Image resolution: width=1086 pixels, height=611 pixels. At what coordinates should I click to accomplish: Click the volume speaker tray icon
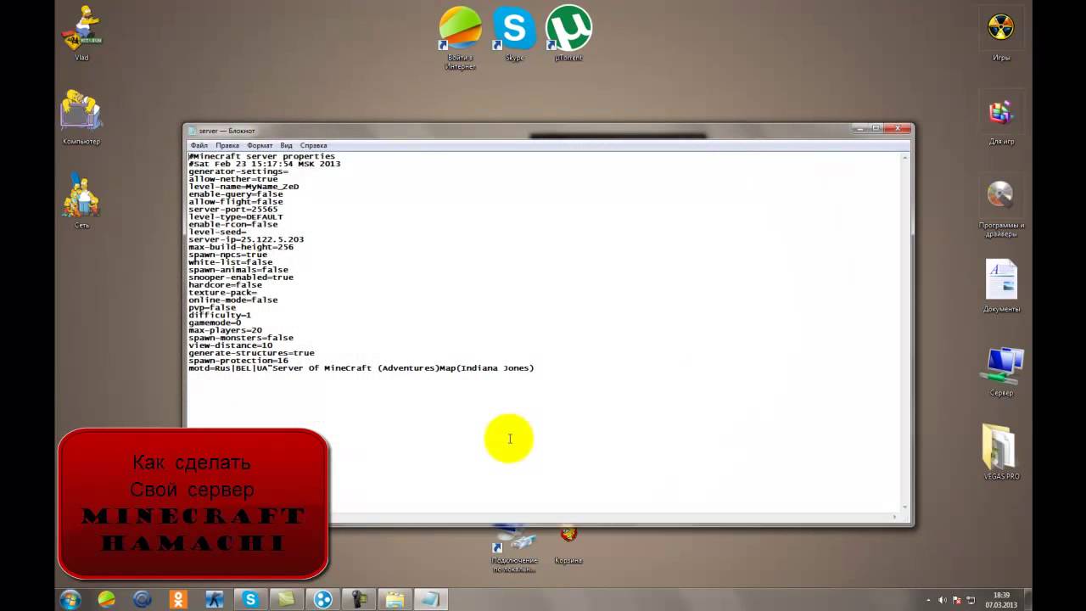coord(942,600)
